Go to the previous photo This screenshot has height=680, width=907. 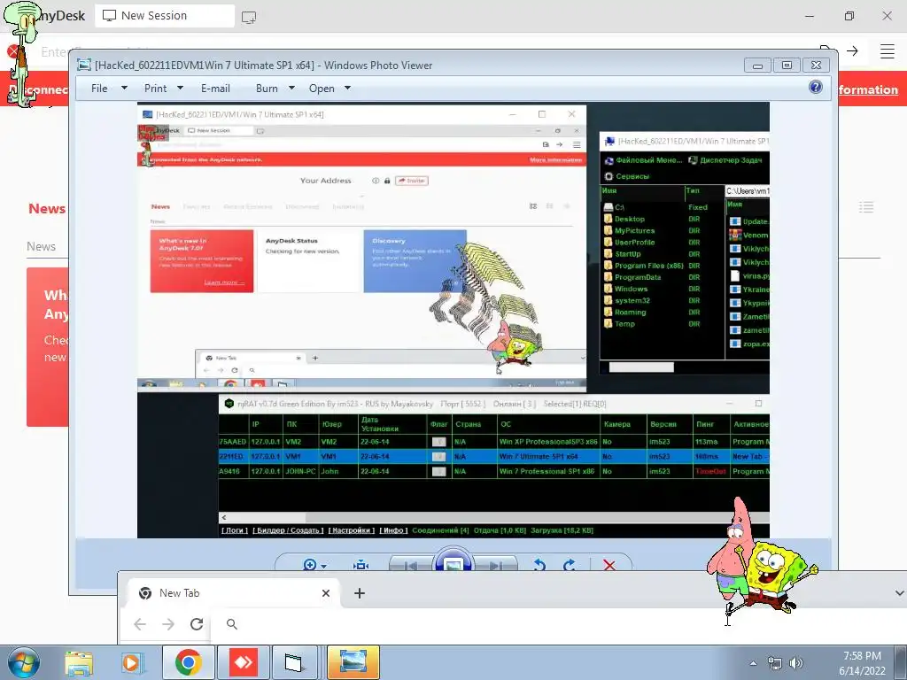click(x=410, y=566)
